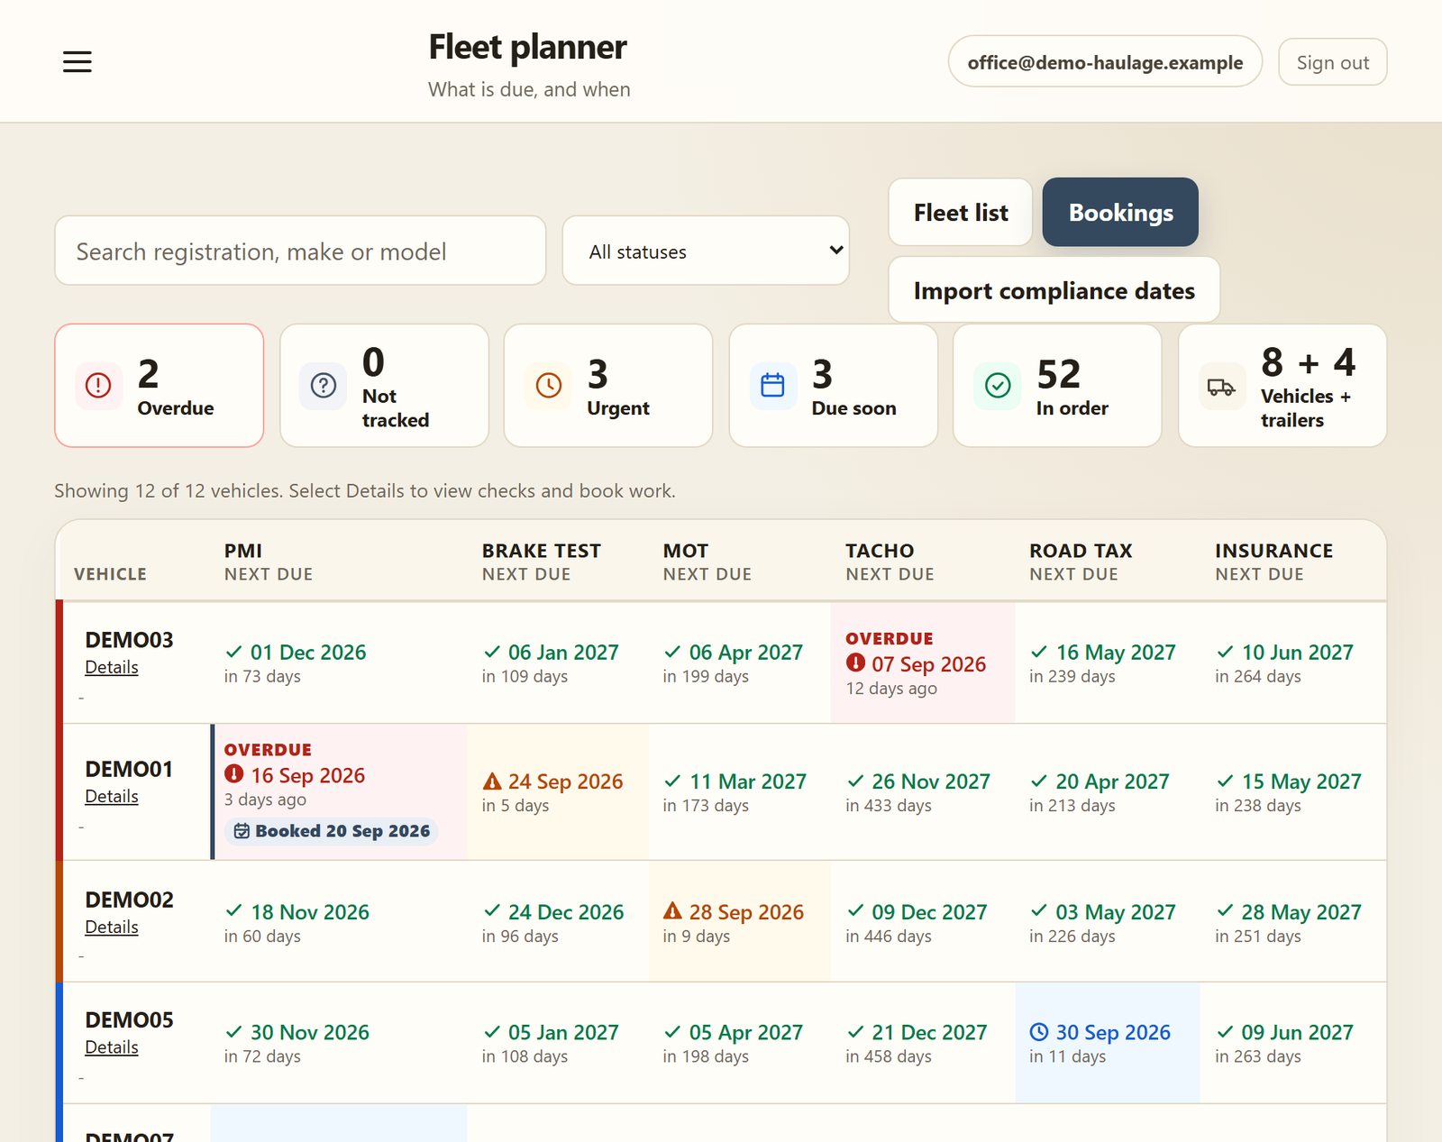1442x1142 pixels.
Task: Click the Booked 20 Sep 2026 badge
Action: 332,831
